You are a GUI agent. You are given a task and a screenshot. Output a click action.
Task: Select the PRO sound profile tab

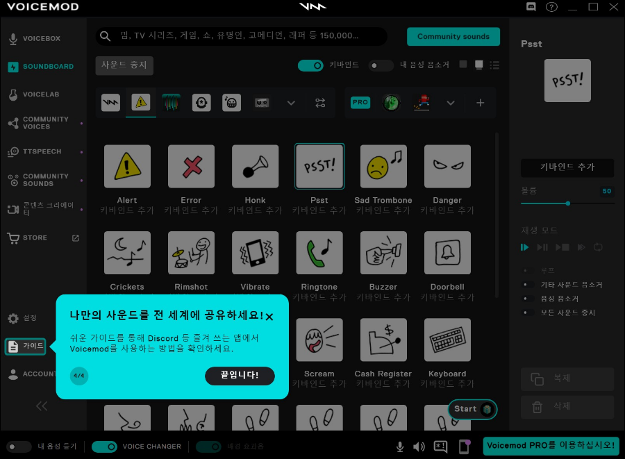coord(360,102)
